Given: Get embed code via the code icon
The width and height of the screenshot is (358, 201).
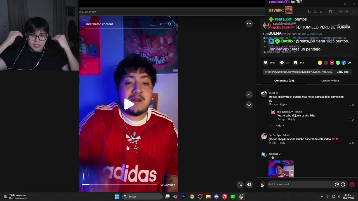Looking at the screenshot, I should pyautogui.click(x=326, y=63).
